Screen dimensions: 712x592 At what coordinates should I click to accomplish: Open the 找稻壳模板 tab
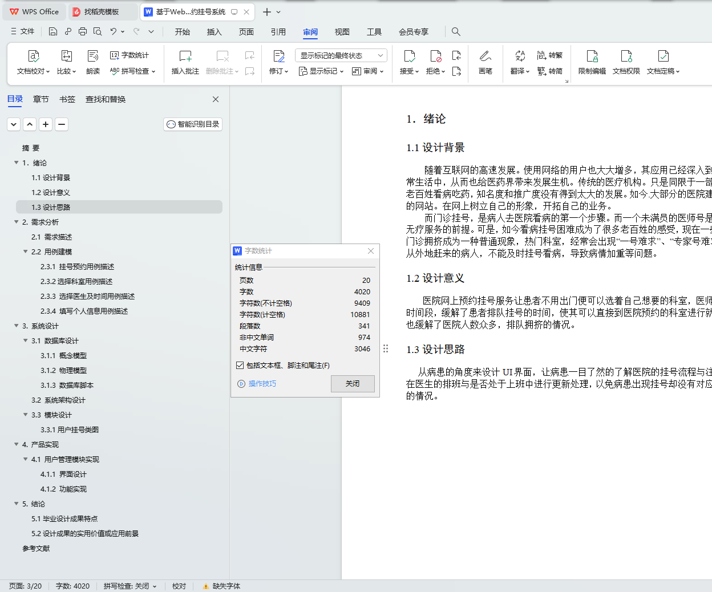[x=103, y=11]
